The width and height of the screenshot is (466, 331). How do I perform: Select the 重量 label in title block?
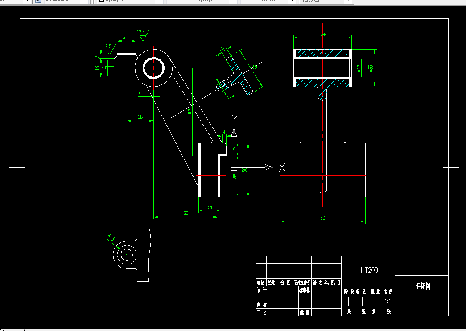tap(375, 292)
